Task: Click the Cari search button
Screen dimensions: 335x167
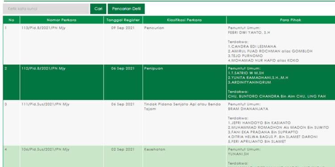Action: coord(98,9)
